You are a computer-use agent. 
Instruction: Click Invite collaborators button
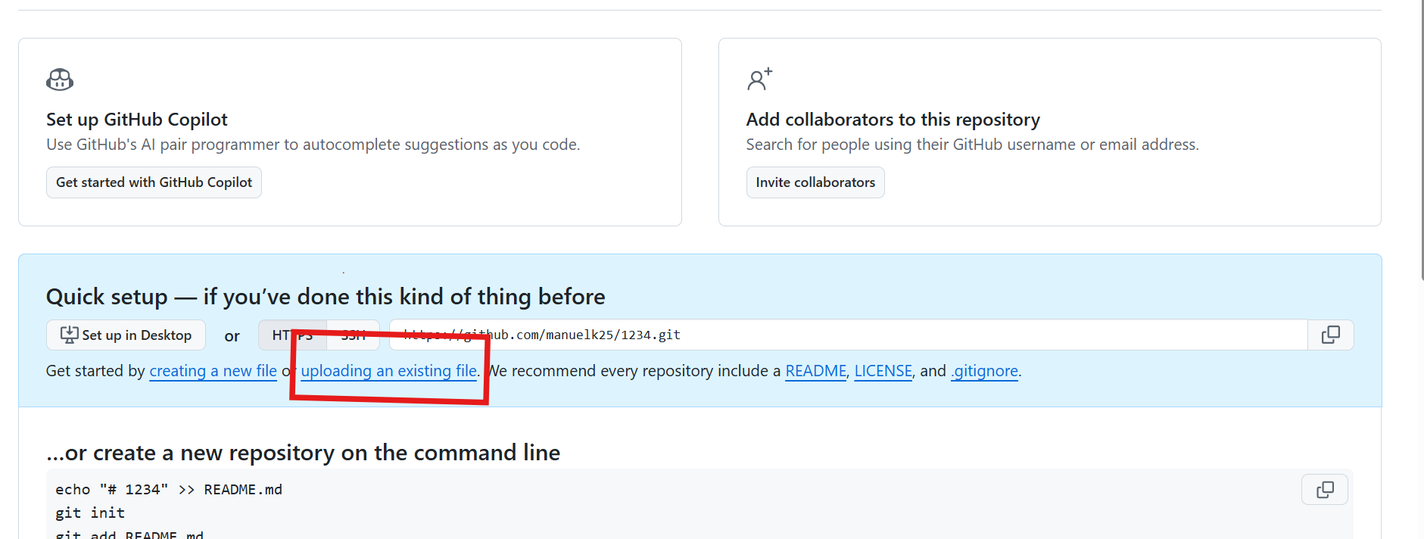pyautogui.click(x=815, y=182)
